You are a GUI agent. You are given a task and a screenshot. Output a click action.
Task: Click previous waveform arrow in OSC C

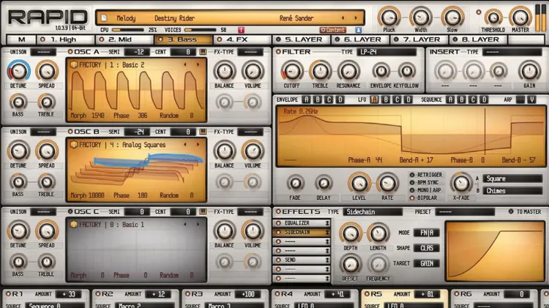pos(185,225)
